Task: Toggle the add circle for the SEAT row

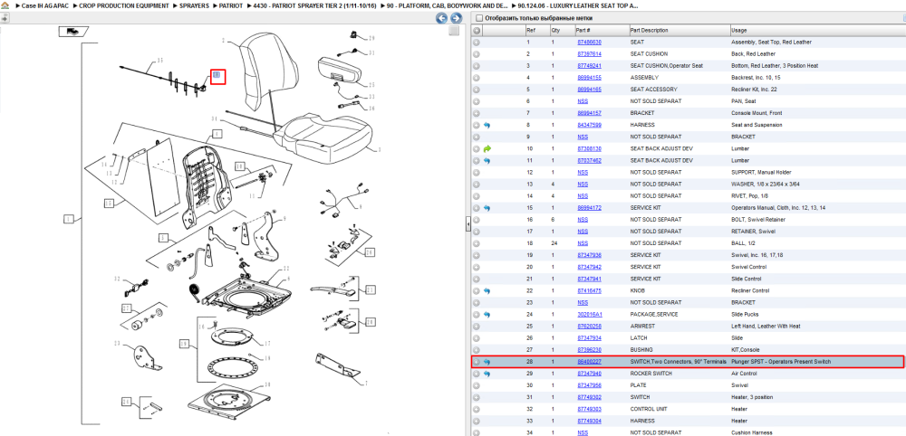Action: click(477, 43)
